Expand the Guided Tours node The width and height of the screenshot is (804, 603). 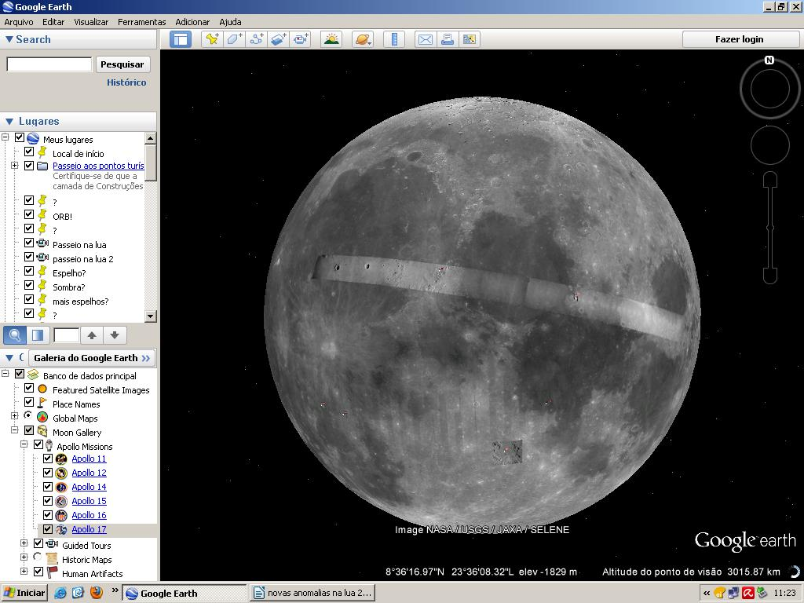pos(24,543)
